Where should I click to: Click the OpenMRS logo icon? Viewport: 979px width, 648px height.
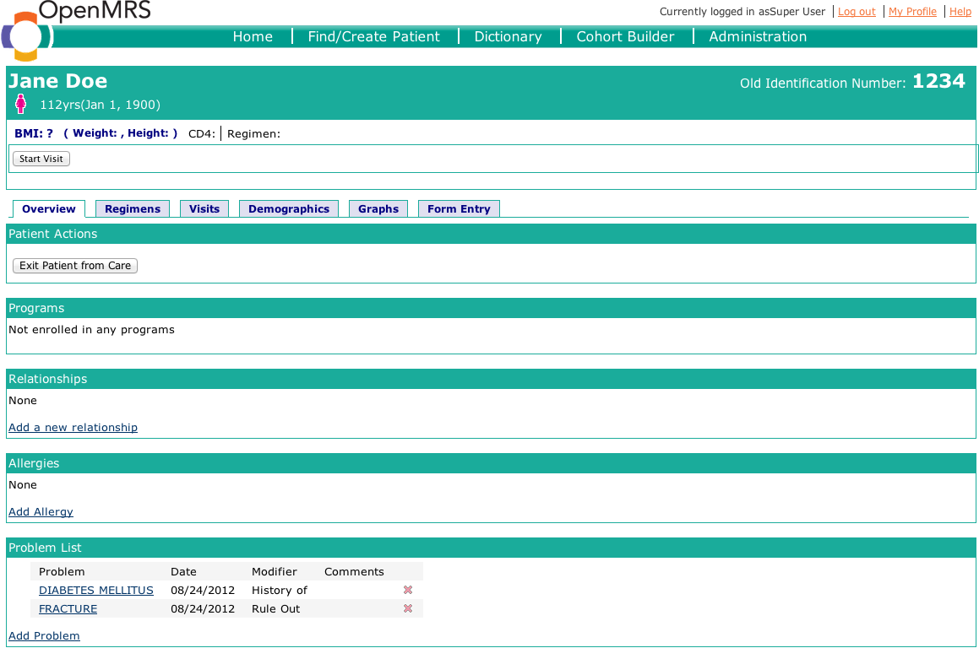pos(27,35)
